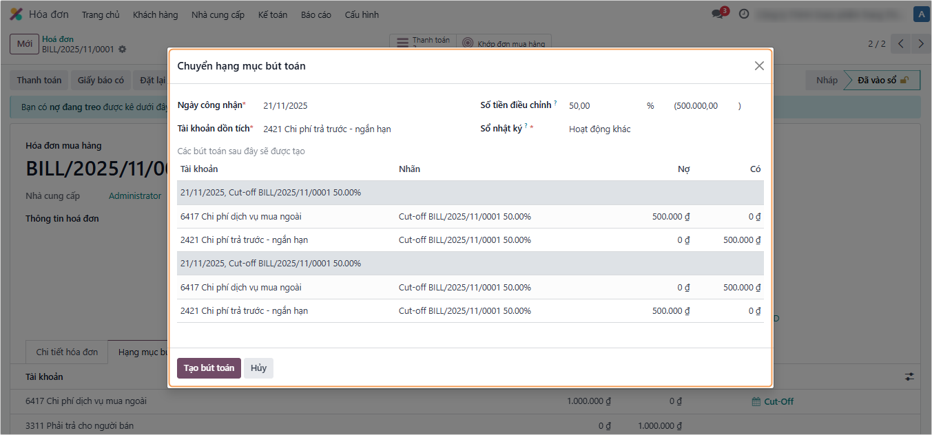This screenshot has height=435, width=932.
Task: Close the Chuyển hạng mục bút toán dialog
Action: coord(759,66)
